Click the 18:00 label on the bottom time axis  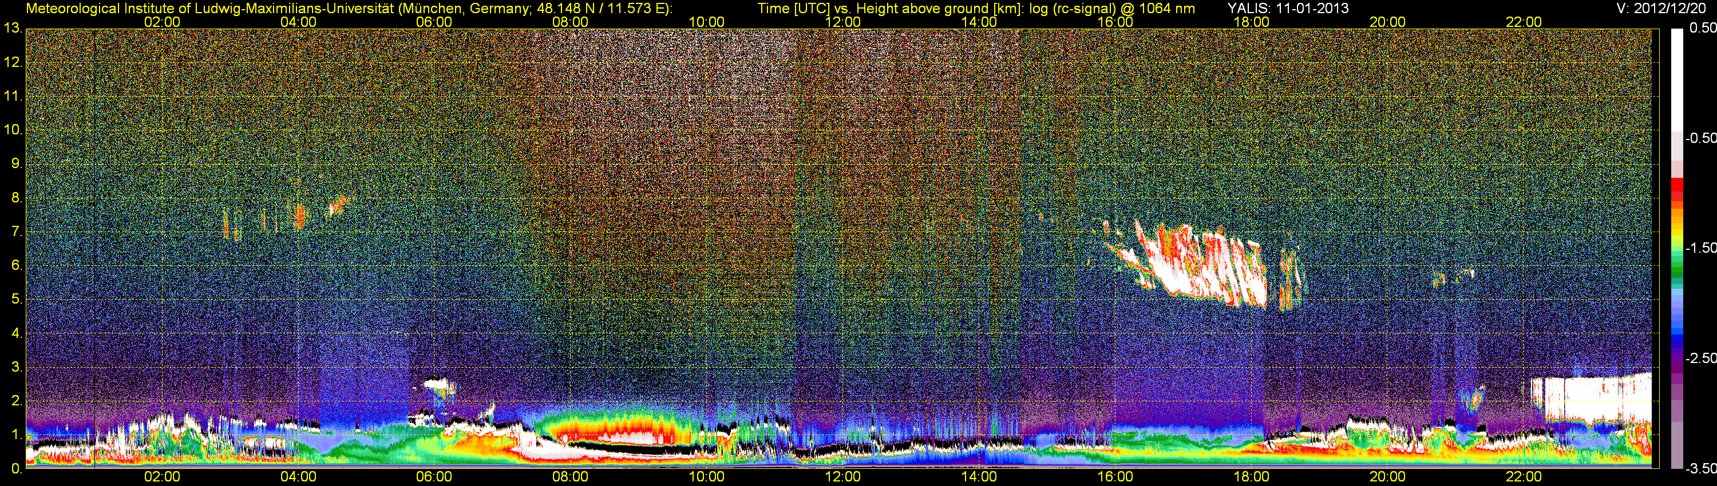[x=1251, y=477]
